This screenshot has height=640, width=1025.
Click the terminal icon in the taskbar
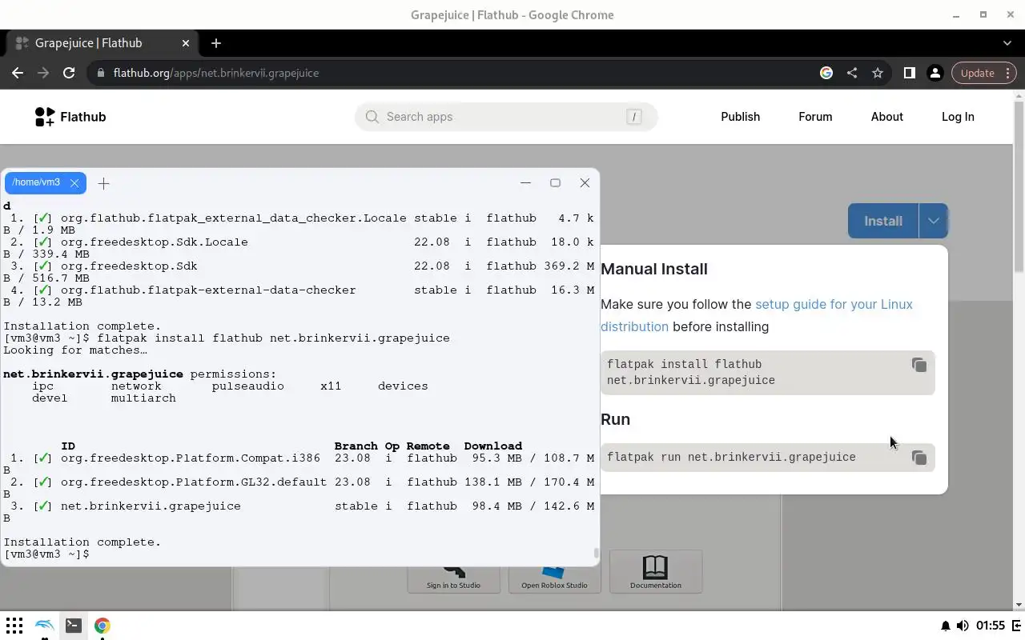pos(73,626)
